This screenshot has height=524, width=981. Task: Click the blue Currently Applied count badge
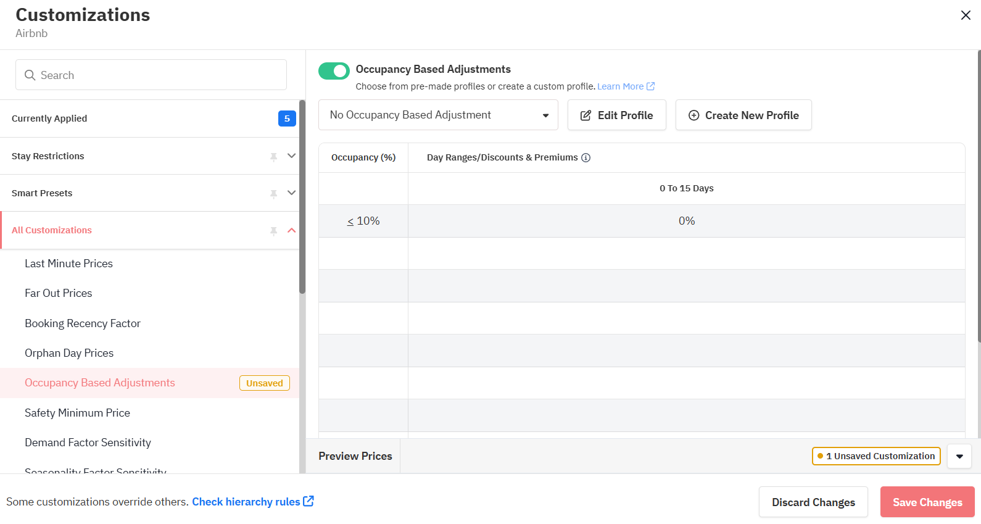coord(287,119)
